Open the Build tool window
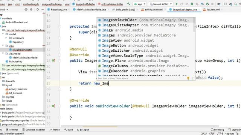 point(69,130)
